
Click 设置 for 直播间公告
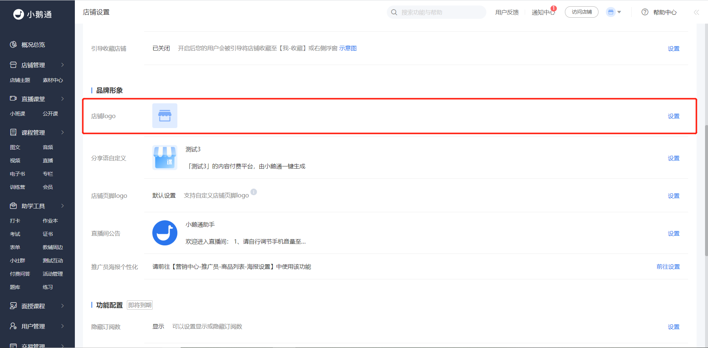[x=673, y=234]
